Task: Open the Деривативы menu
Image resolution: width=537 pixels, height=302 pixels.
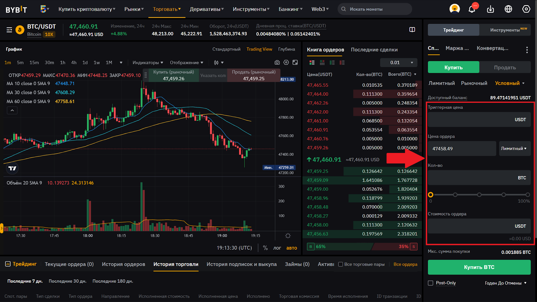Action: [207, 9]
